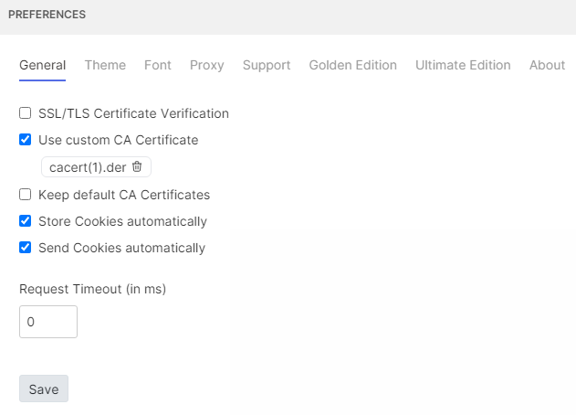Delete the cacert(1).der certificate with the trash icon

(137, 166)
